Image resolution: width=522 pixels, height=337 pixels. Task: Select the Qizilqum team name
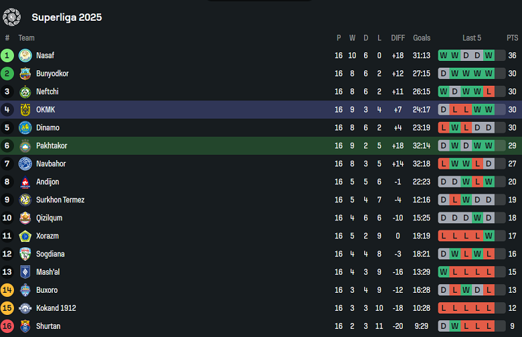pyautogui.click(x=50, y=218)
